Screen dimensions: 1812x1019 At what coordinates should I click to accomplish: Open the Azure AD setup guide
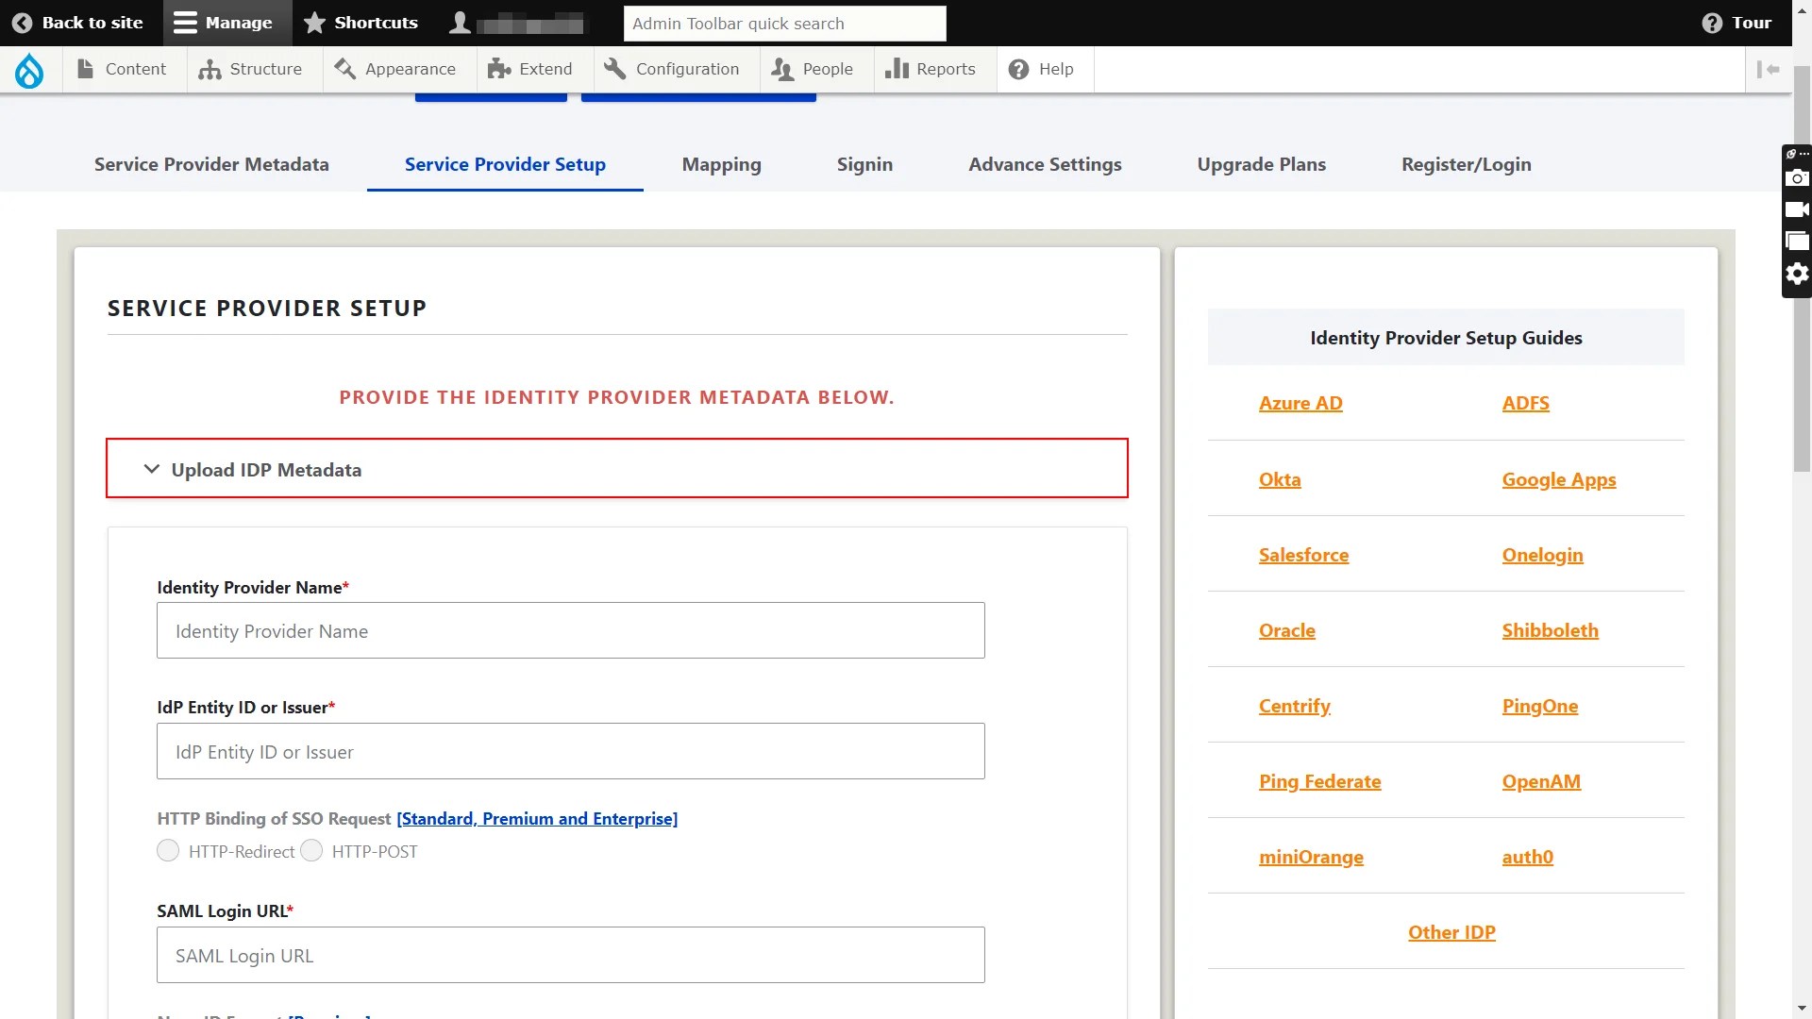click(1300, 403)
